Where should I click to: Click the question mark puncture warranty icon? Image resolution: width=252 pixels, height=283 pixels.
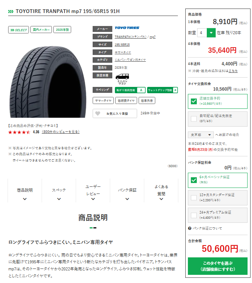(x=189, y=228)
